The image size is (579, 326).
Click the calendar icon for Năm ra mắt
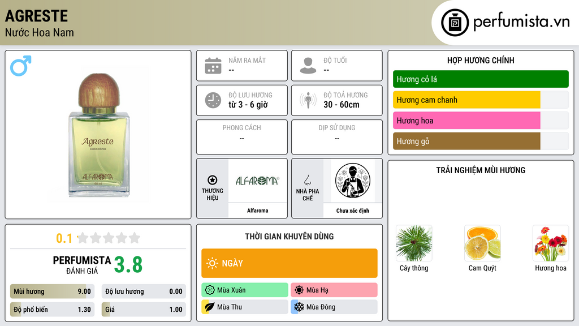[x=213, y=66]
